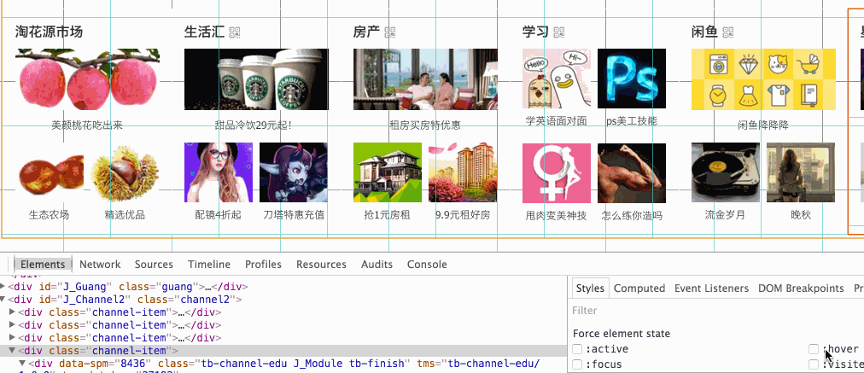Viewport: 864px width, 373px height.
Task: Click the pink female symbol thumbnail
Action: point(557,173)
